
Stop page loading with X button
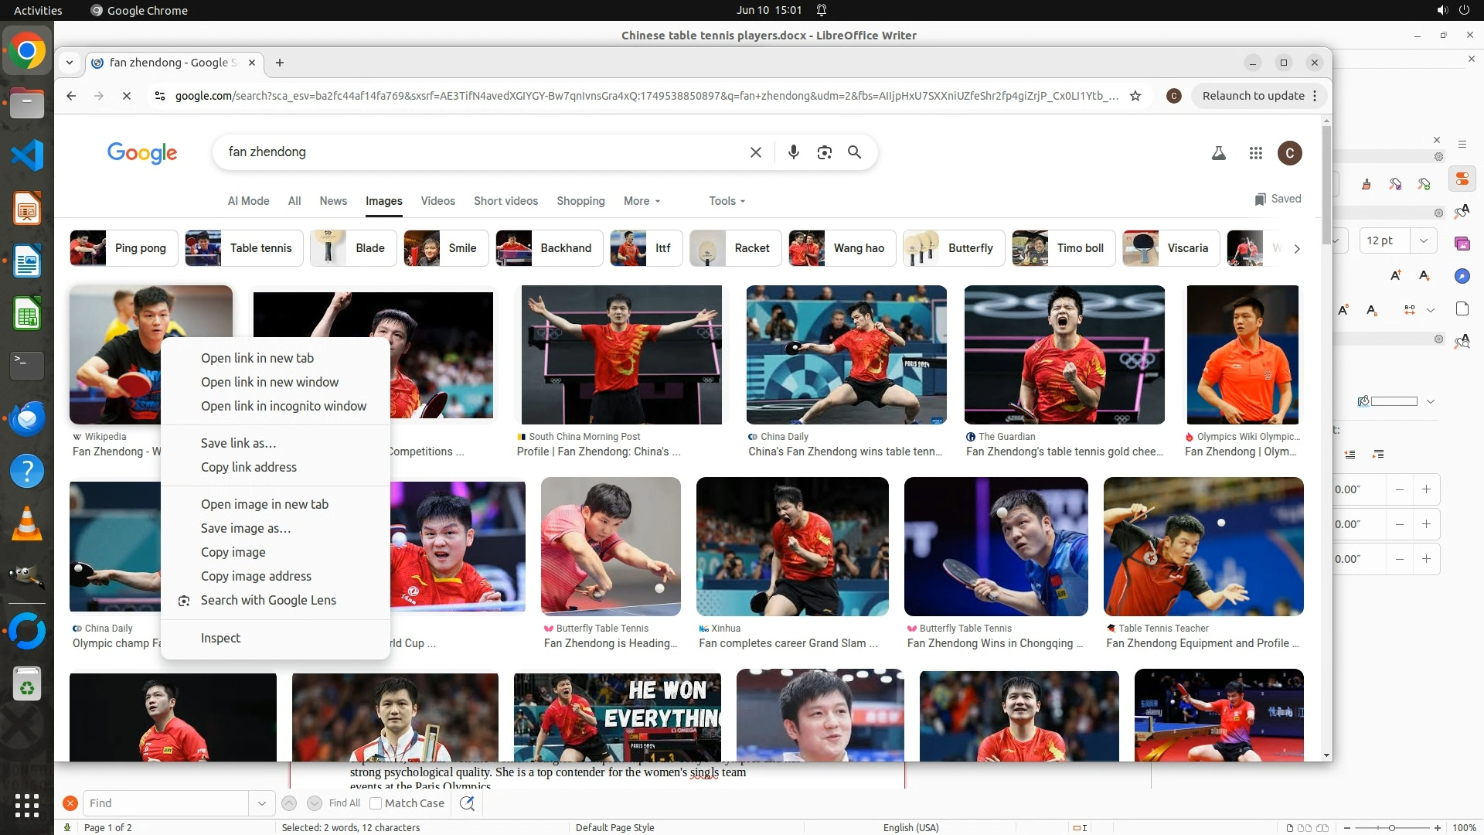[x=127, y=96]
